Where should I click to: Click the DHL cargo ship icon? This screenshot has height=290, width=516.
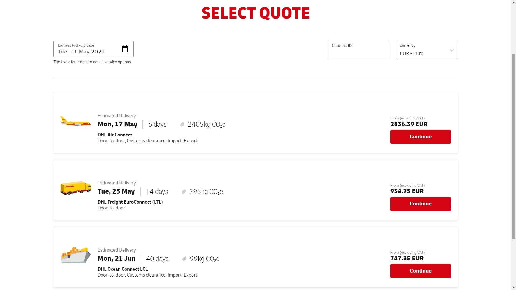pyautogui.click(x=76, y=255)
